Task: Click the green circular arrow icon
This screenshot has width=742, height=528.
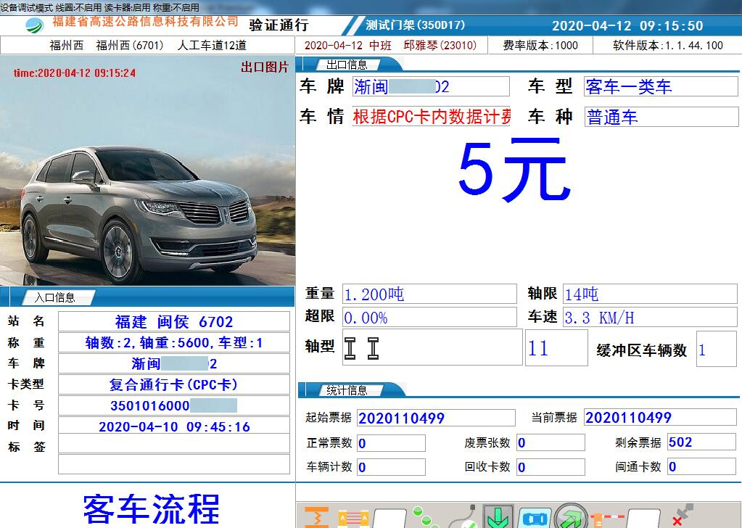Action: pyautogui.click(x=571, y=517)
